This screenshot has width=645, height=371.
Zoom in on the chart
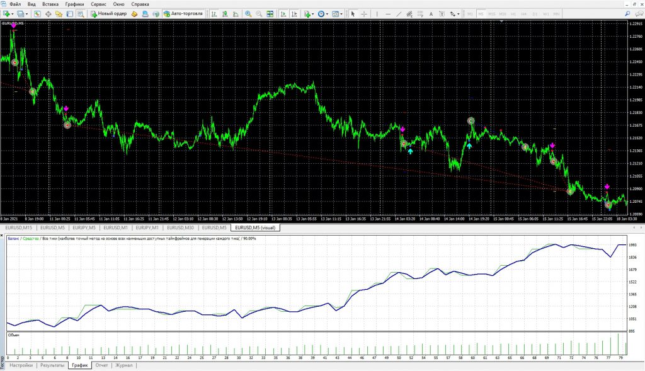(x=248, y=13)
